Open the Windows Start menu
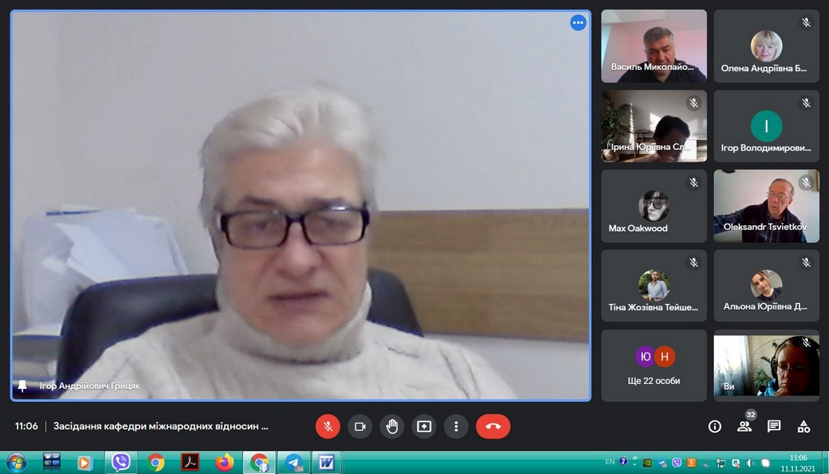This screenshot has width=829, height=474. pos(16,463)
